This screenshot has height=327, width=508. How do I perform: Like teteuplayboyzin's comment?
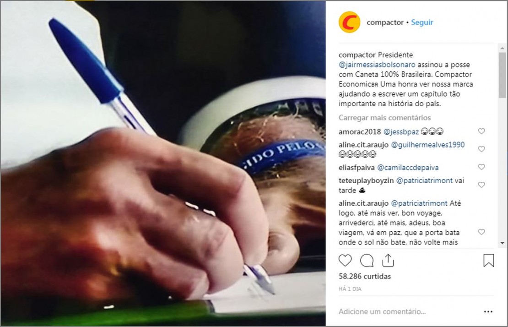point(481,185)
